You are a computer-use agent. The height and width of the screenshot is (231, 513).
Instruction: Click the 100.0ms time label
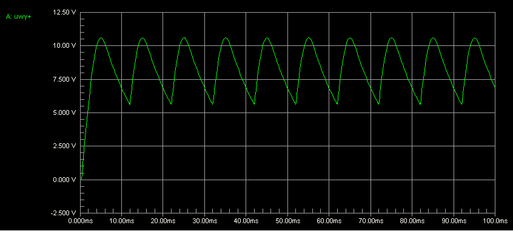(495, 221)
